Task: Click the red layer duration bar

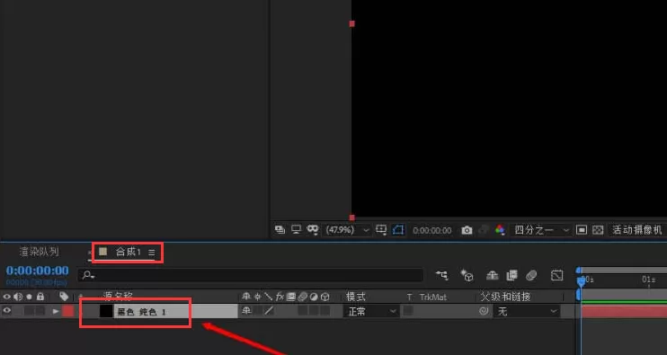Action: click(624, 312)
